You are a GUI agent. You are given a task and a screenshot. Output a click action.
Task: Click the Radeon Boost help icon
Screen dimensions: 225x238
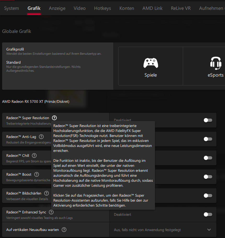pyautogui.click(x=37, y=174)
